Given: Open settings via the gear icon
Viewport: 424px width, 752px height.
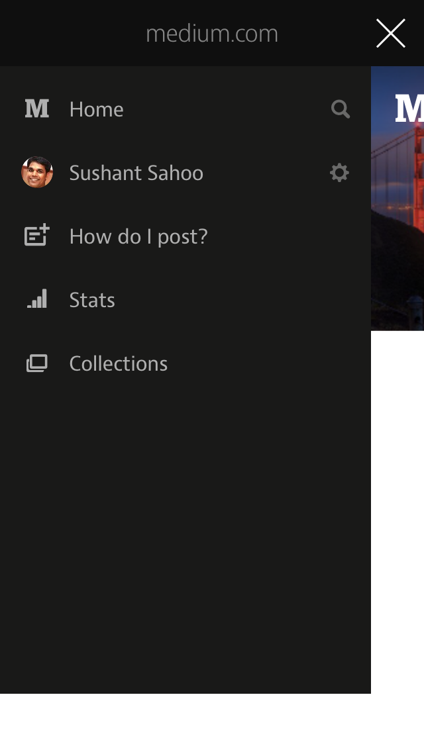Looking at the screenshot, I should tap(339, 173).
